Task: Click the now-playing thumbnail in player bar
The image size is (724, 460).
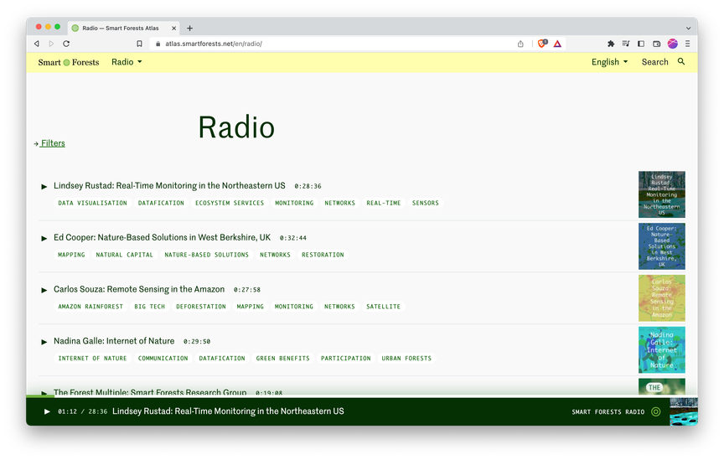Action: [x=684, y=411]
